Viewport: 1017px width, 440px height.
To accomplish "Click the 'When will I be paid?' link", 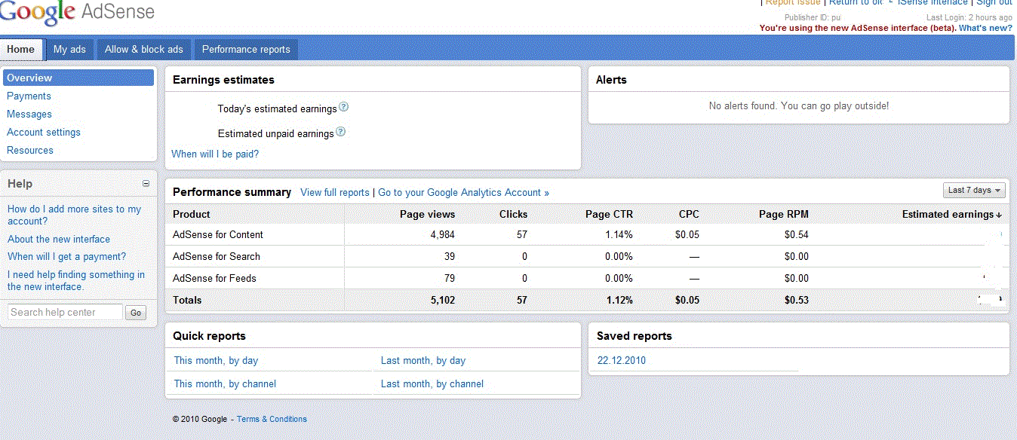I will (215, 154).
